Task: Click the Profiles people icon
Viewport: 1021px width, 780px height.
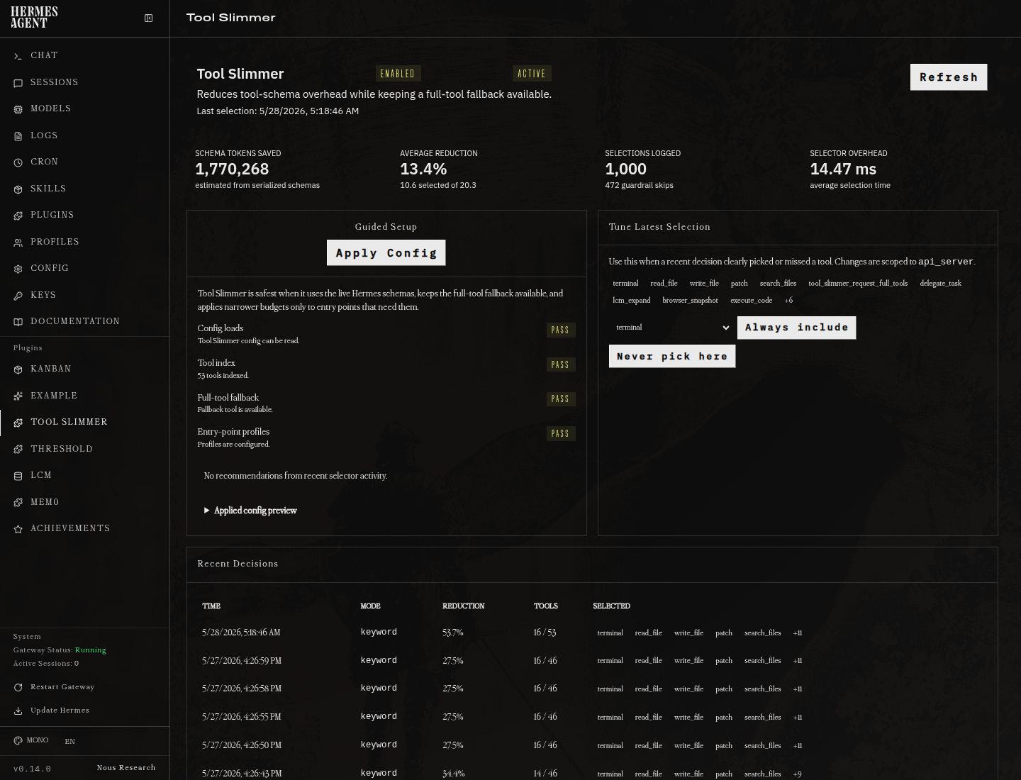Action: click(x=18, y=243)
